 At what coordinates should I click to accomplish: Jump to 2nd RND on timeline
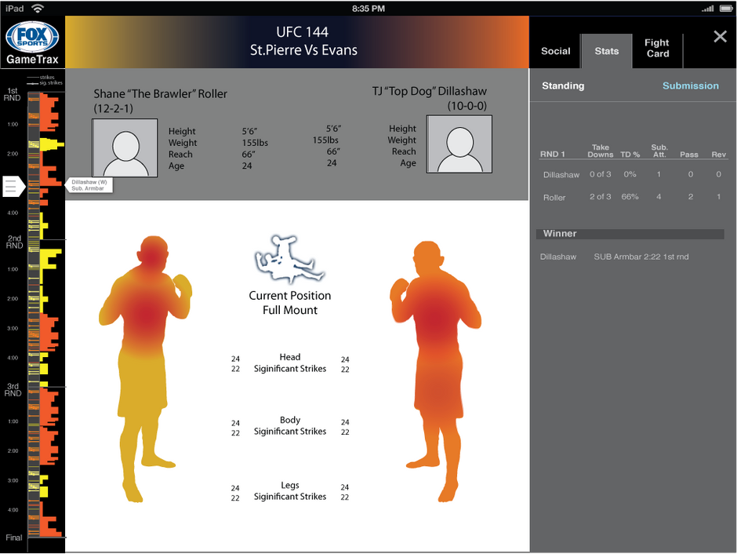point(14,242)
